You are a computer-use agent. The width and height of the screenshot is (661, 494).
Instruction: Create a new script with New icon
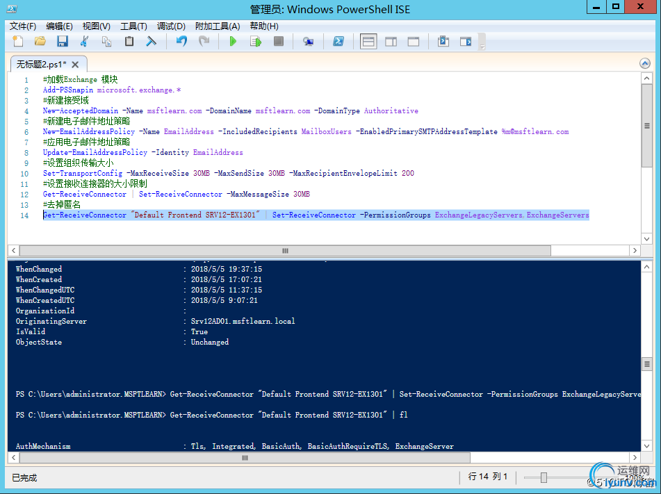point(18,41)
